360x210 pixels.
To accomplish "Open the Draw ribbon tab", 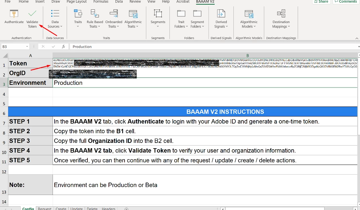I will point(56,2).
